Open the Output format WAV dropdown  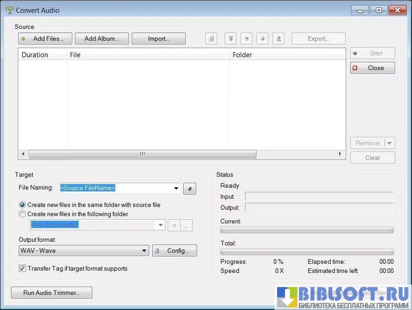pos(144,251)
